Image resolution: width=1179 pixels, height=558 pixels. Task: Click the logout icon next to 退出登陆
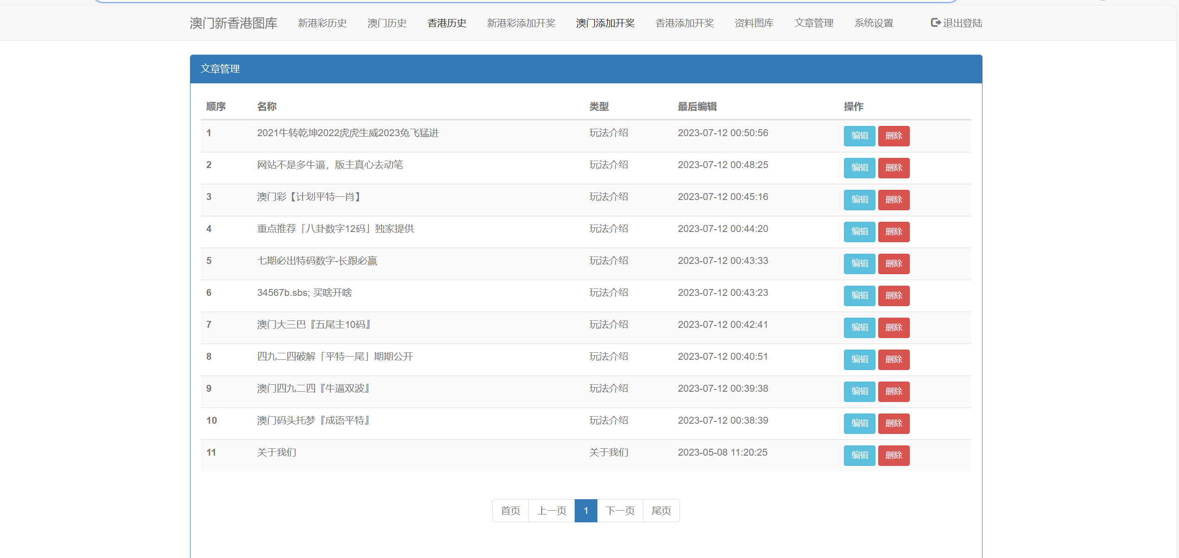(935, 23)
